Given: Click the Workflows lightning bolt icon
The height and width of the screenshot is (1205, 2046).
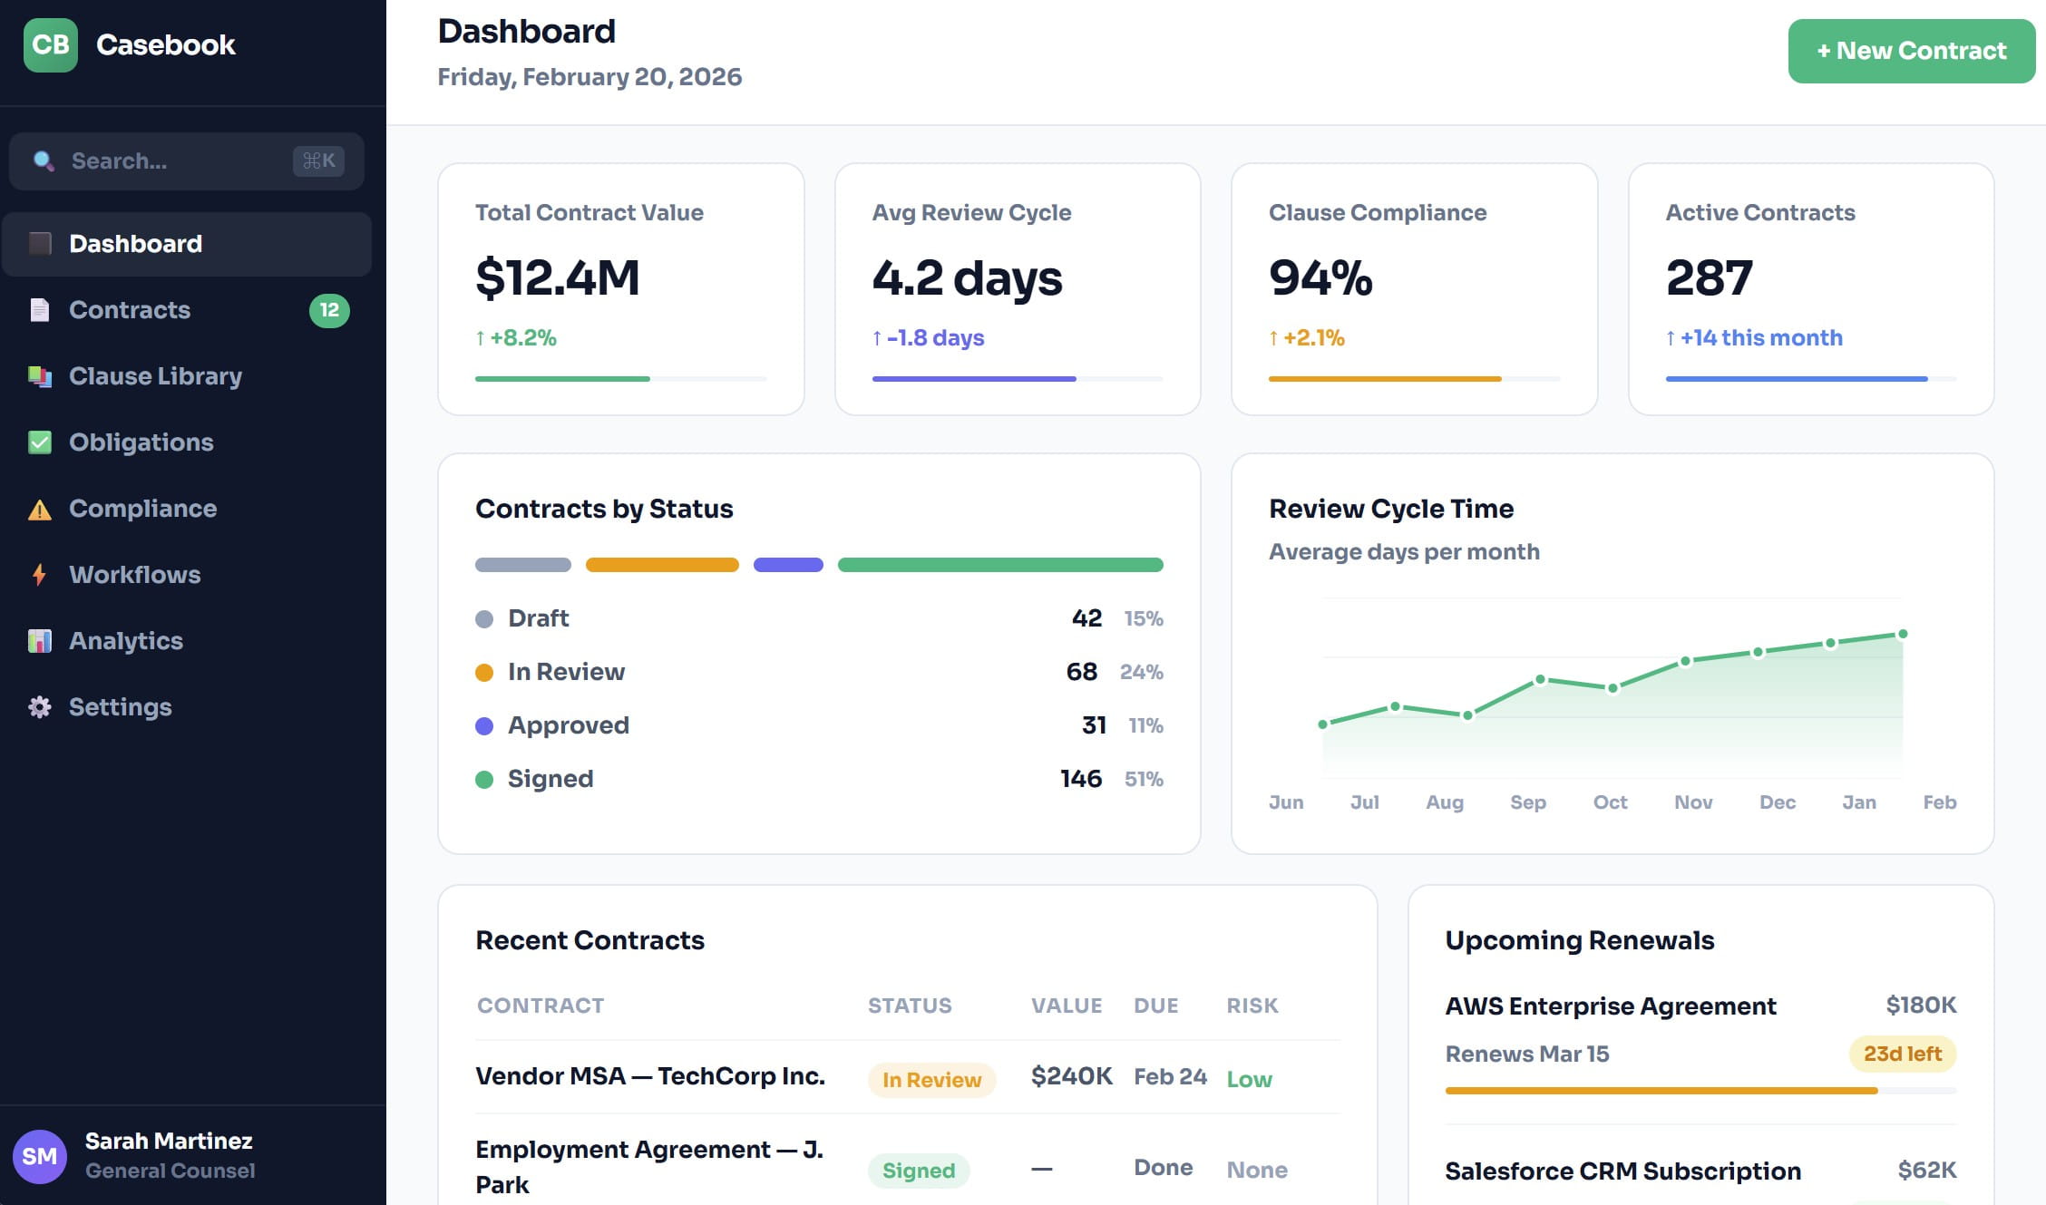Looking at the screenshot, I should 39,575.
